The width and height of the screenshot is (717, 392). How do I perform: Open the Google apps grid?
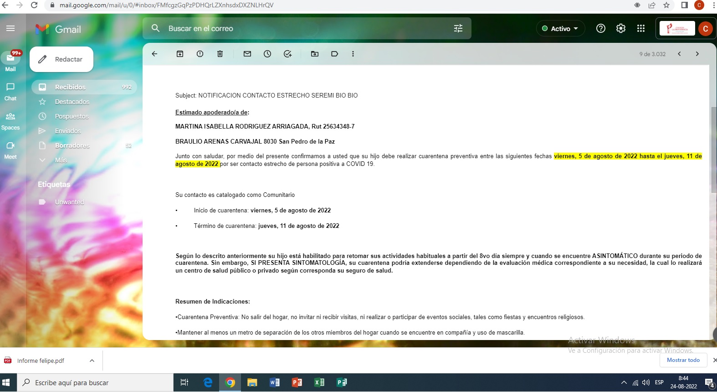641,28
